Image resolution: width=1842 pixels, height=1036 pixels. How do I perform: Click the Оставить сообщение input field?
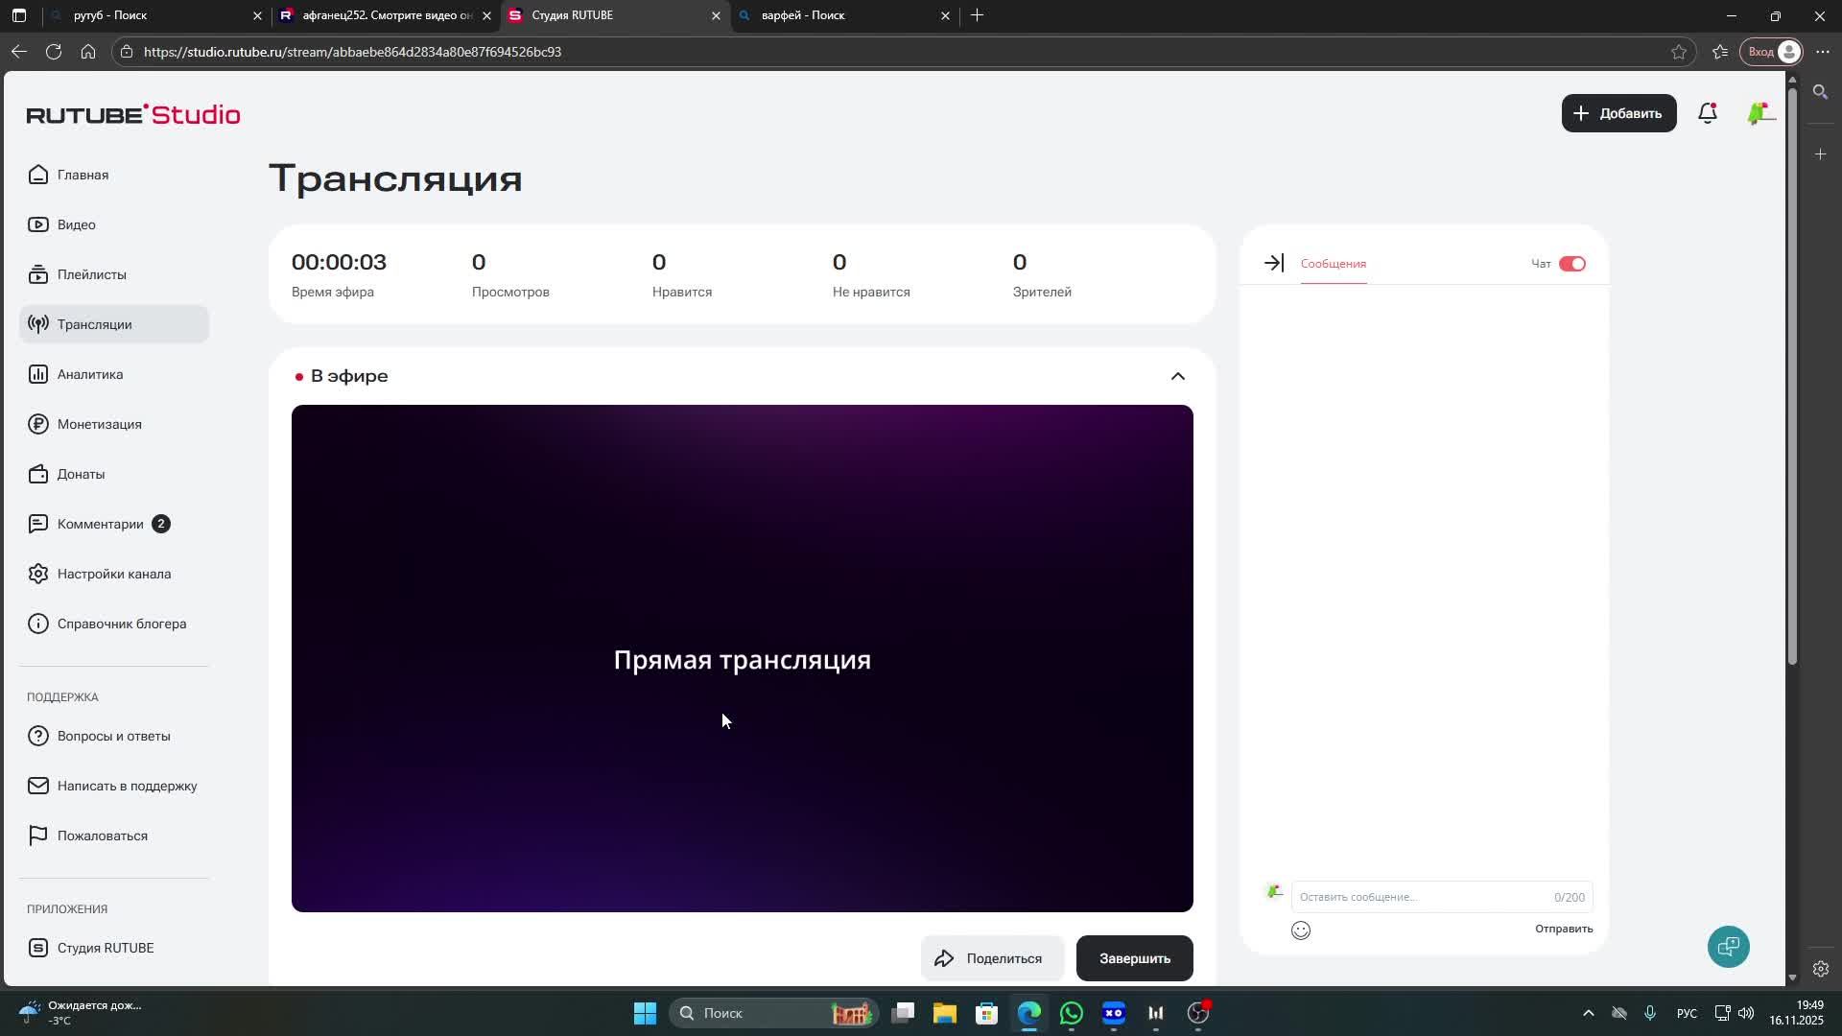pos(1420,897)
